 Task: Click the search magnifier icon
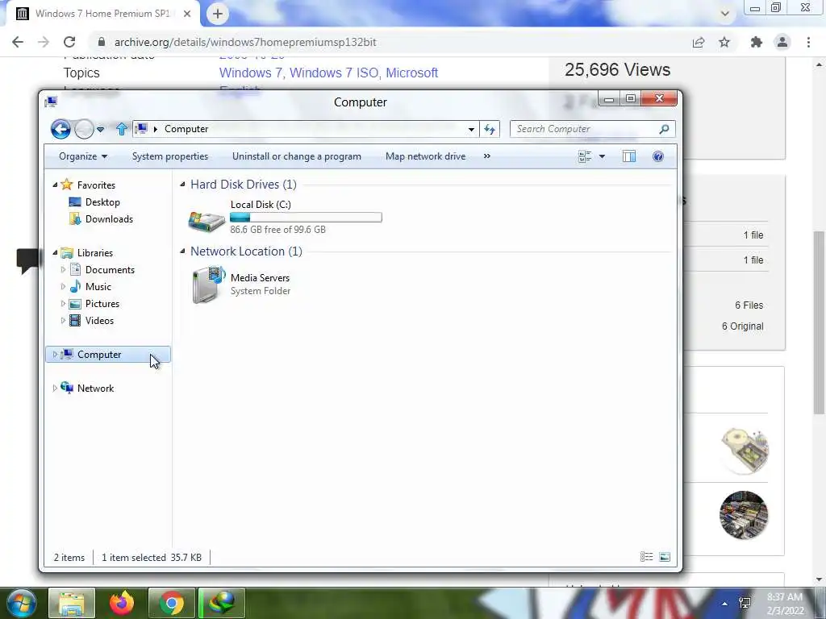(x=665, y=129)
